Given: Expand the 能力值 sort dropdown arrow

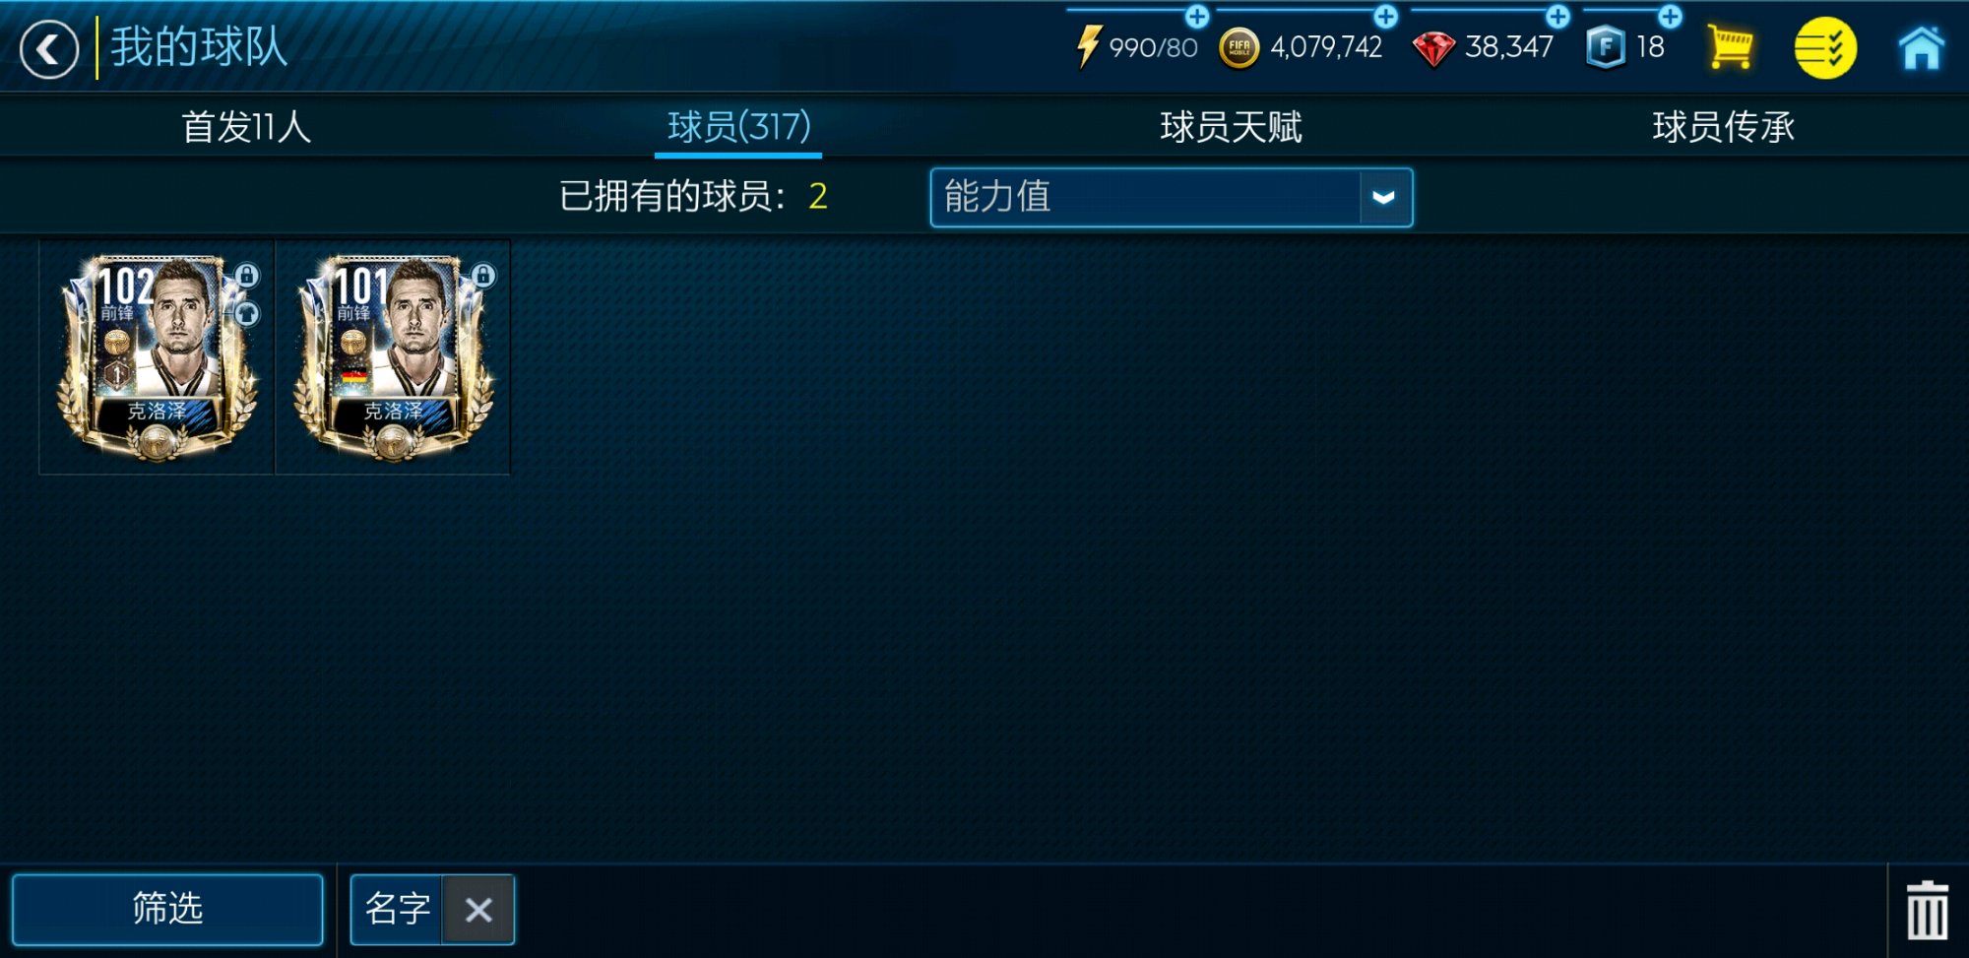Looking at the screenshot, I should tap(1384, 198).
